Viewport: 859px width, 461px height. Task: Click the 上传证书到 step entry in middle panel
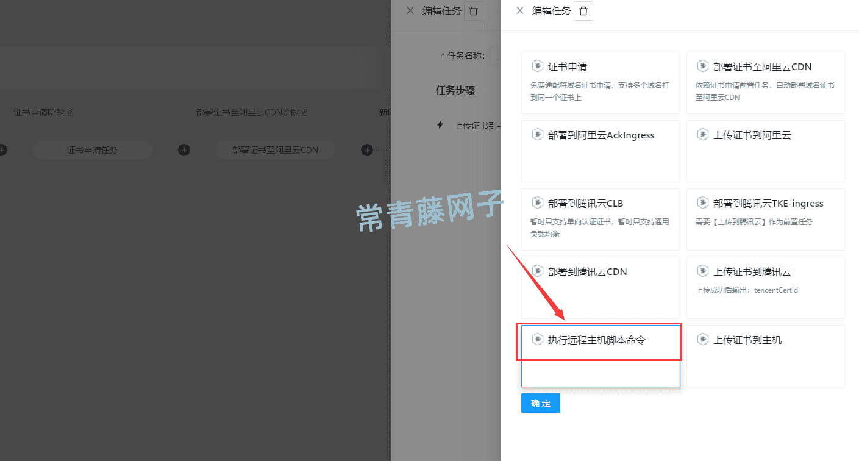[477, 126]
